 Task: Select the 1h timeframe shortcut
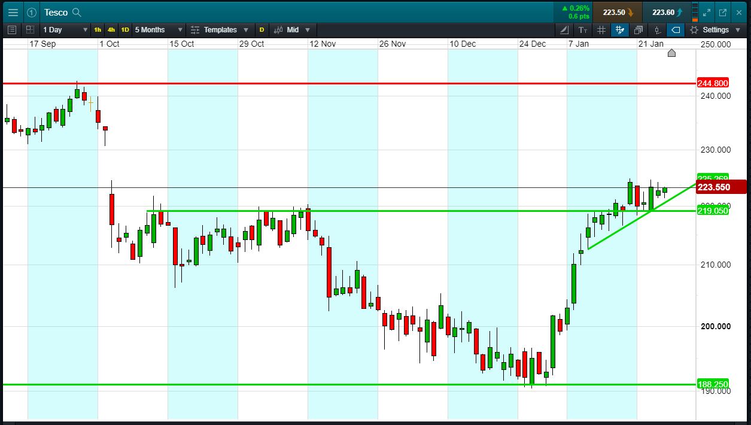point(98,29)
